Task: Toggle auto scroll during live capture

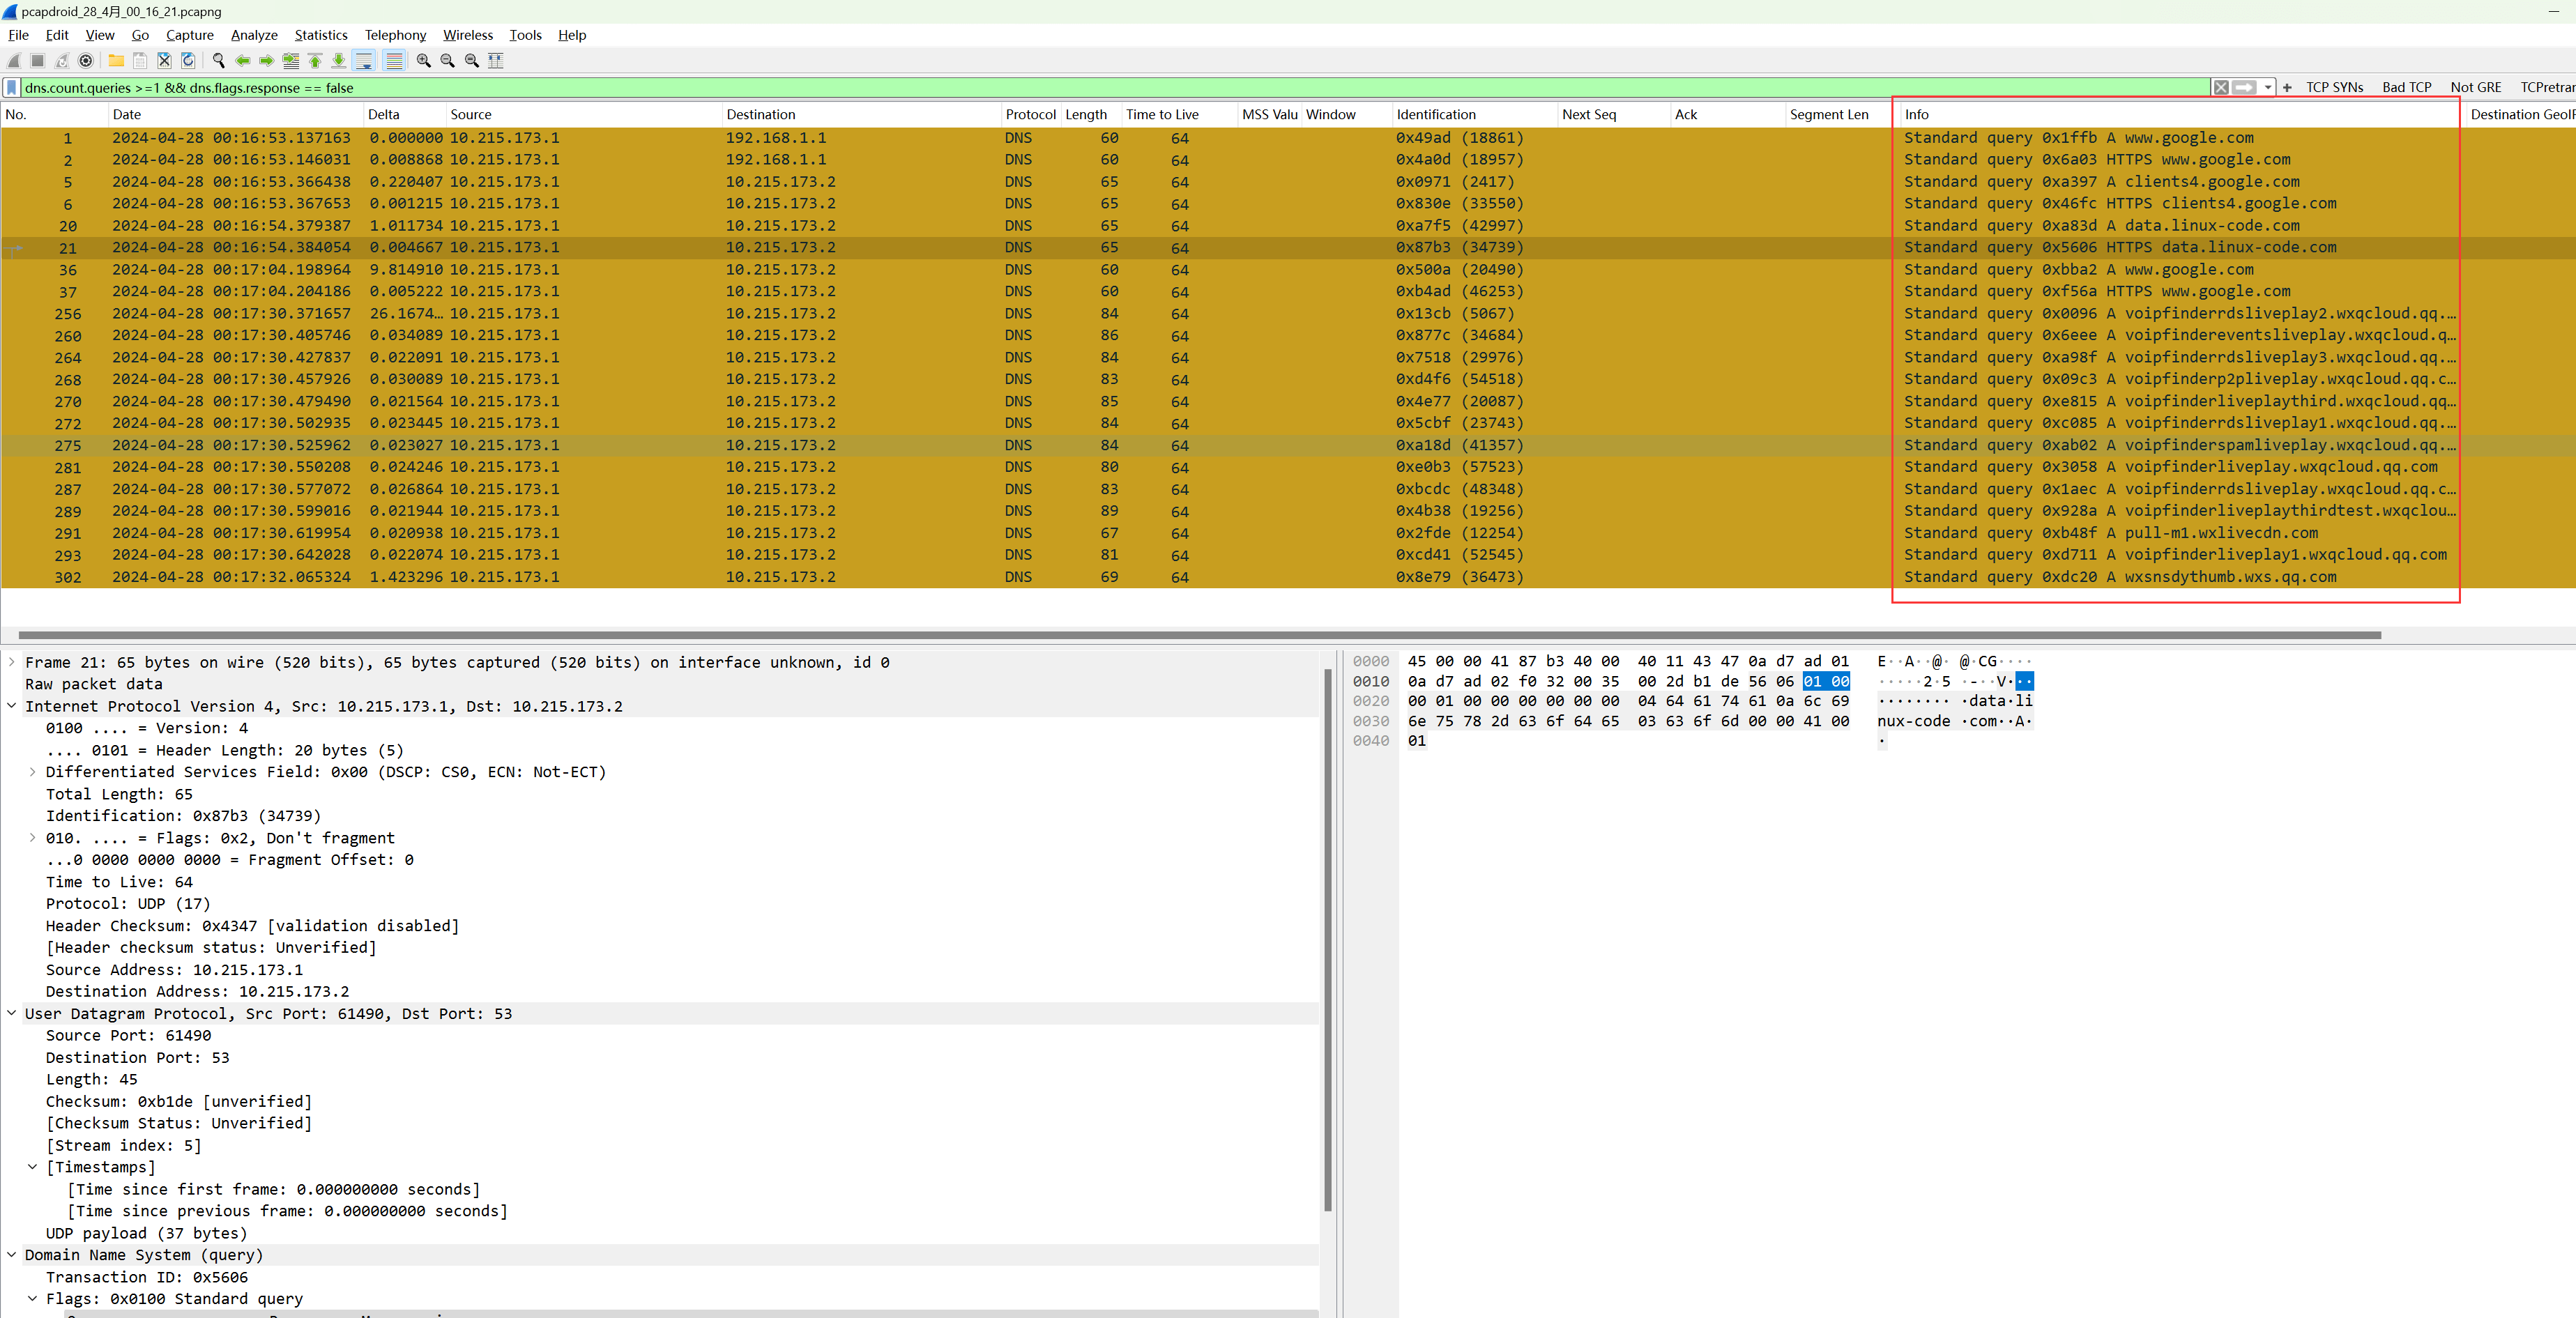Action: (364, 61)
